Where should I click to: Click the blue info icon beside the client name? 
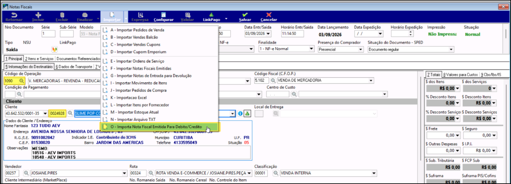click(x=240, y=114)
